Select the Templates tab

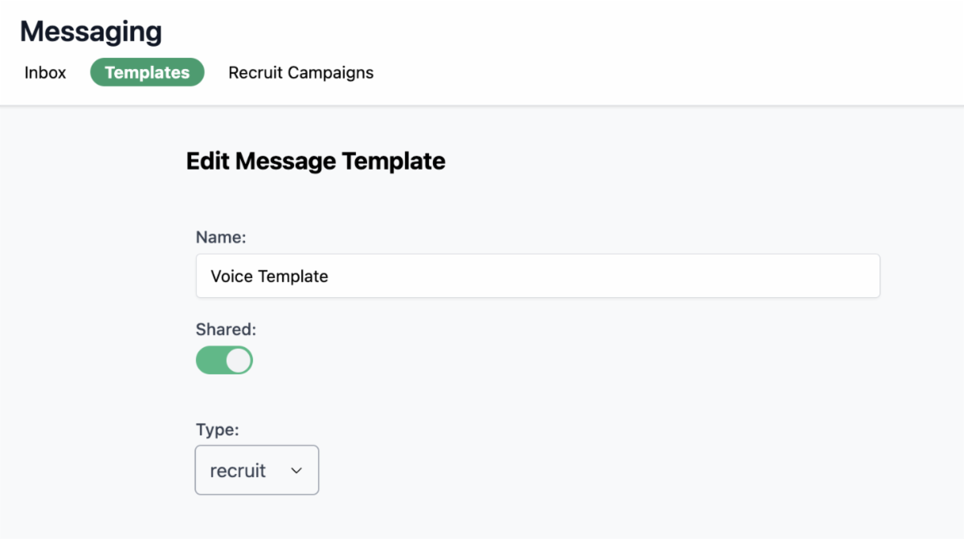click(147, 72)
